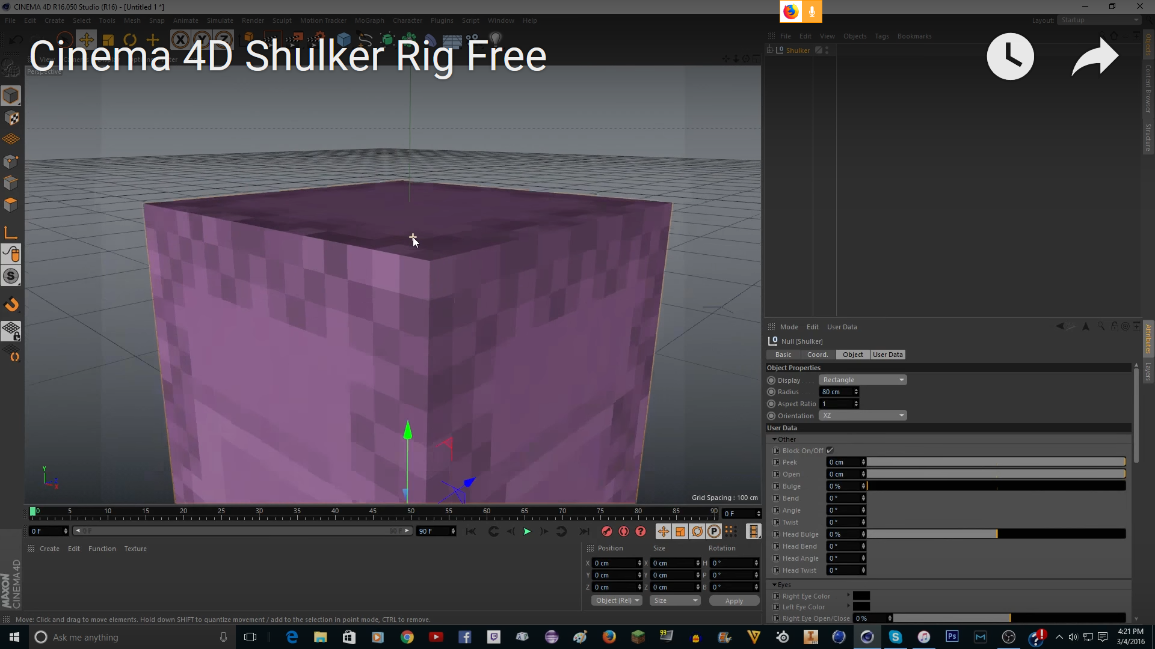This screenshot has width=1155, height=649.
Task: Open the Display dropdown showing Rectangle
Action: tap(862, 380)
